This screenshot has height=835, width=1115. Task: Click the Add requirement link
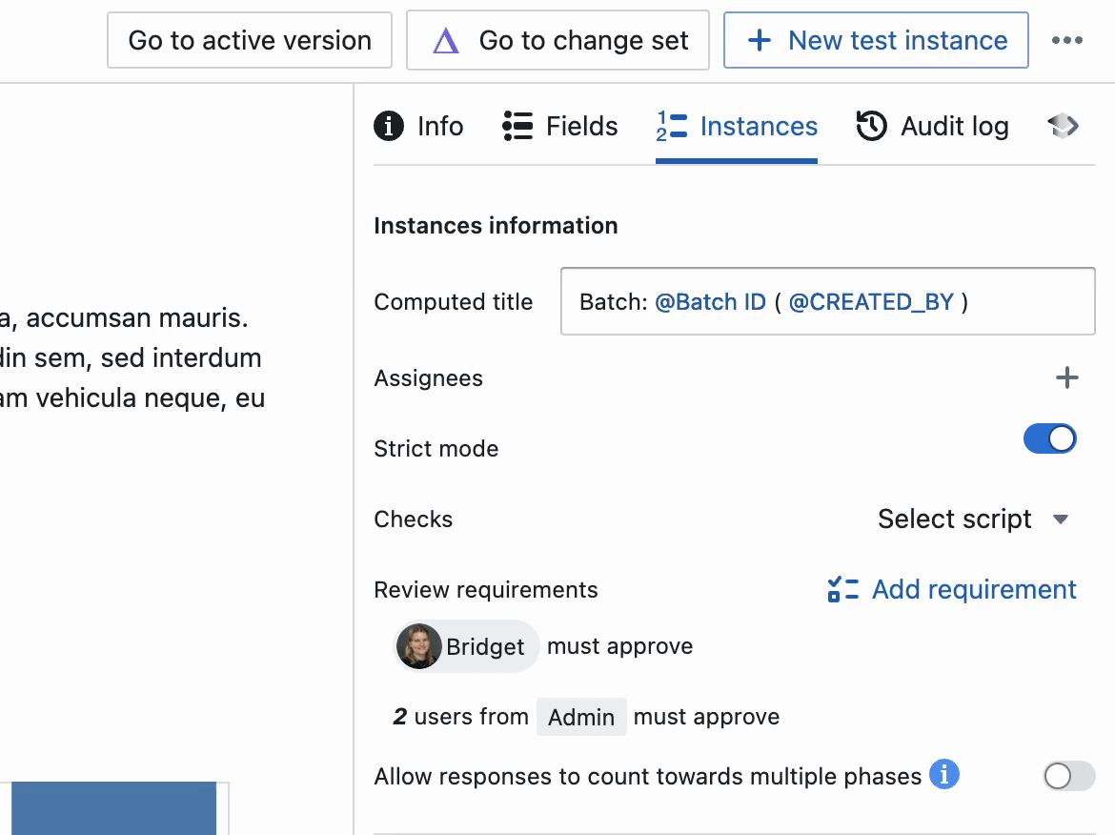[x=974, y=590]
